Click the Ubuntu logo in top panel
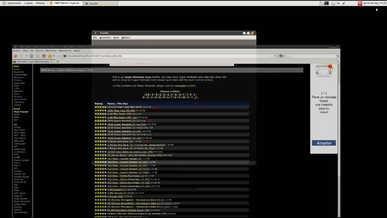The image size is (387, 218). tap(4, 3)
